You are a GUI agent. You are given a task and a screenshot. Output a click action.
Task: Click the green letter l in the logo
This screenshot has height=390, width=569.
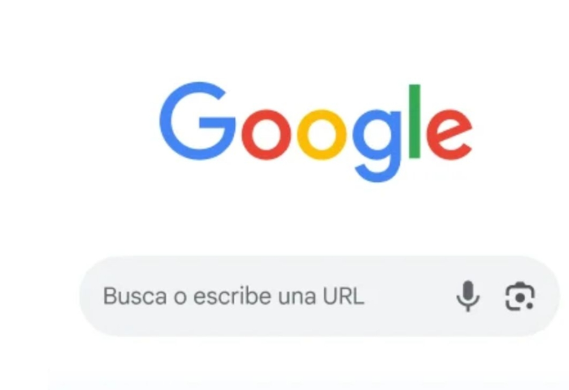tap(415, 121)
